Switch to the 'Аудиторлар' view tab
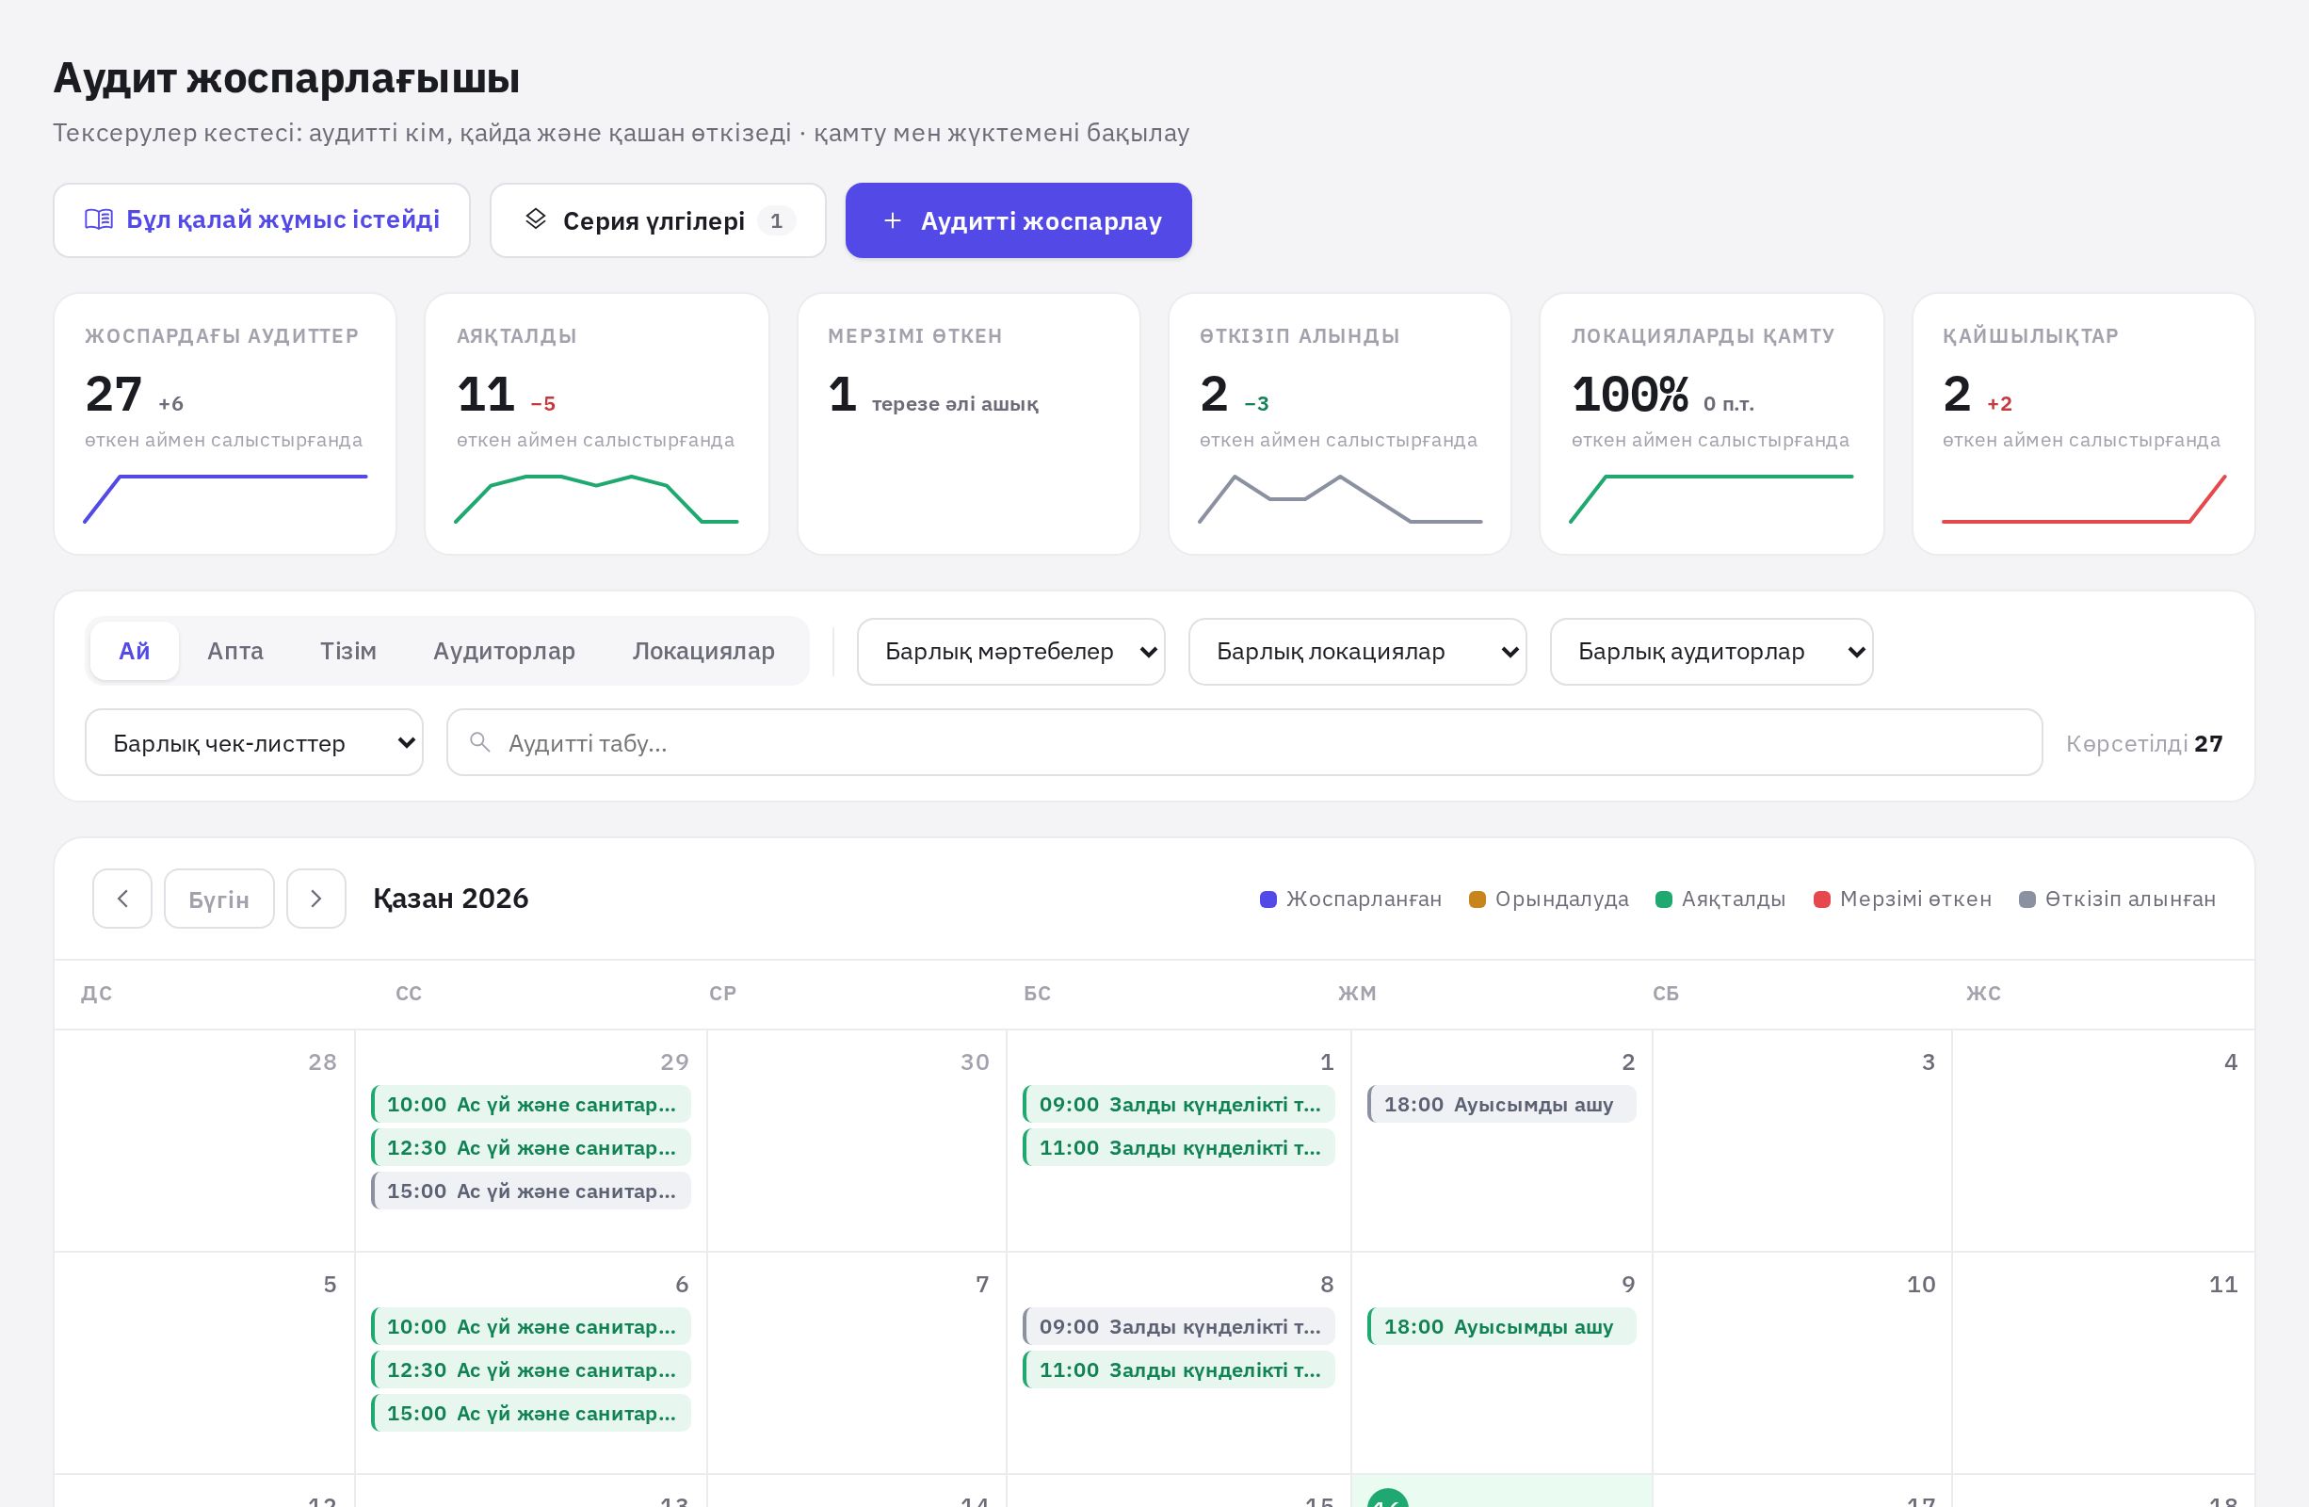 pyautogui.click(x=505, y=650)
